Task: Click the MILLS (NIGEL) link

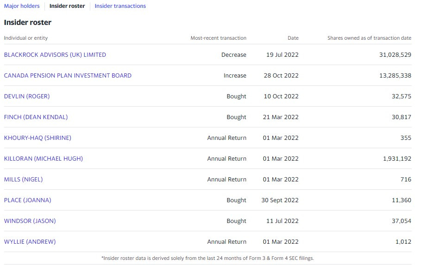Action: point(23,180)
